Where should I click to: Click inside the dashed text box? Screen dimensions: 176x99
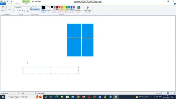51,70
